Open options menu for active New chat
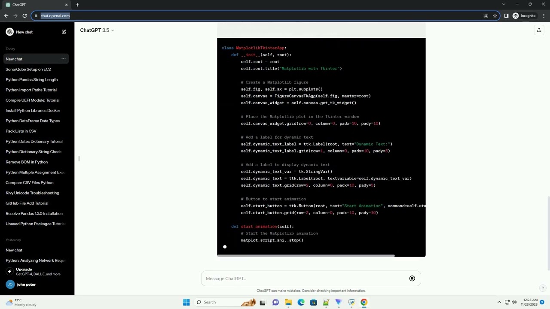The height and width of the screenshot is (309, 550). pyautogui.click(x=64, y=59)
